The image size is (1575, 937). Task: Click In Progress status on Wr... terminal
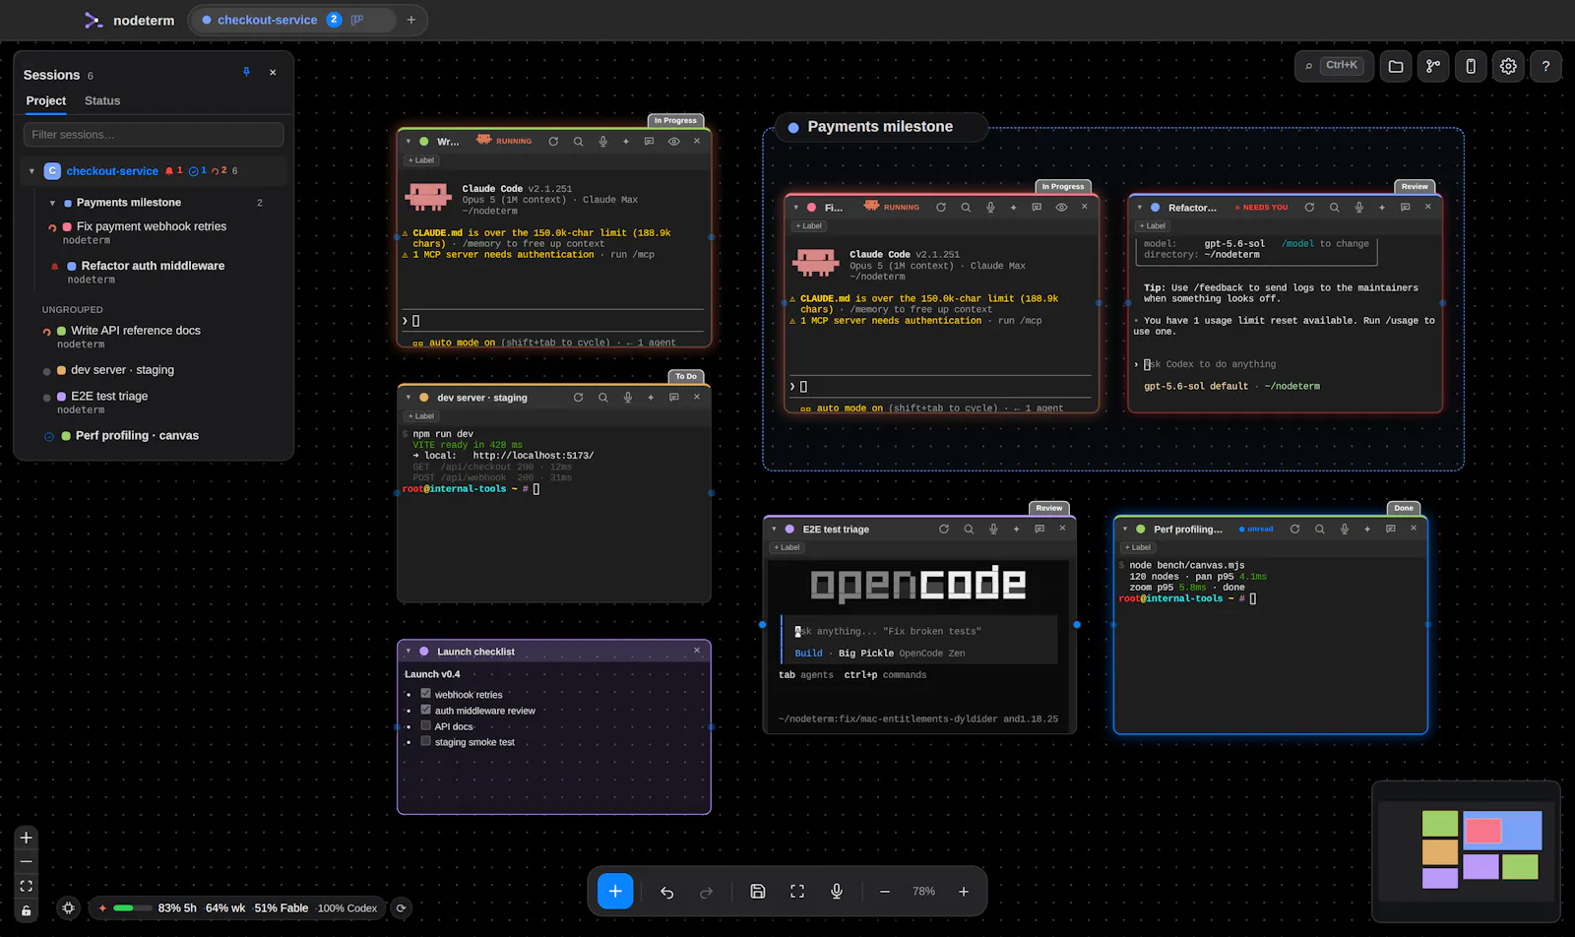click(x=675, y=120)
